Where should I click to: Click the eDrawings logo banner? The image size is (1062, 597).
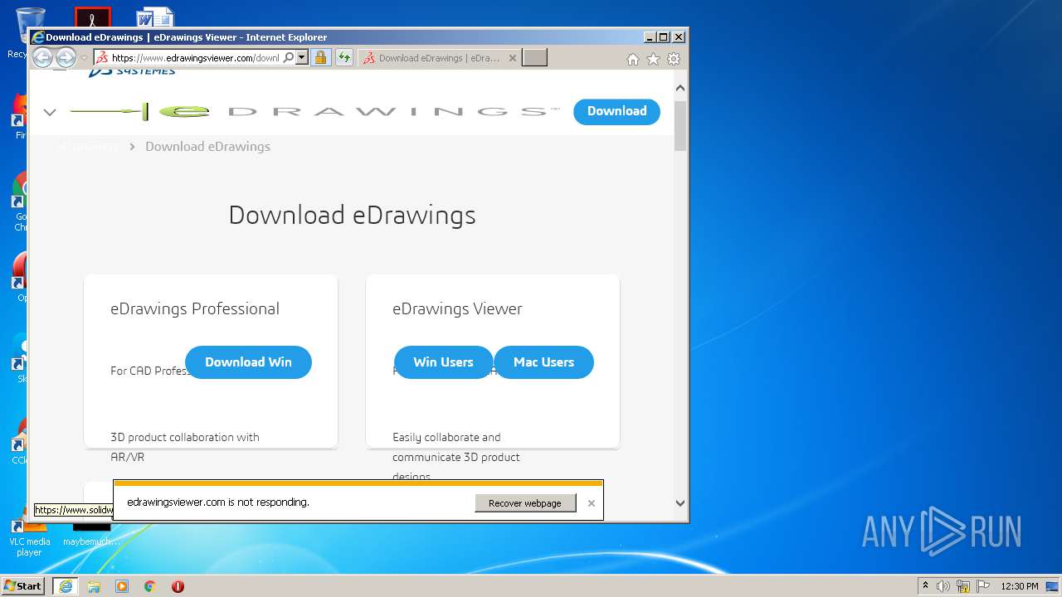click(314, 111)
